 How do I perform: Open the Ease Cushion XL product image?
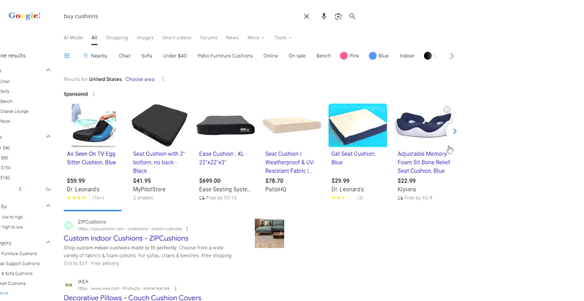[x=226, y=125]
